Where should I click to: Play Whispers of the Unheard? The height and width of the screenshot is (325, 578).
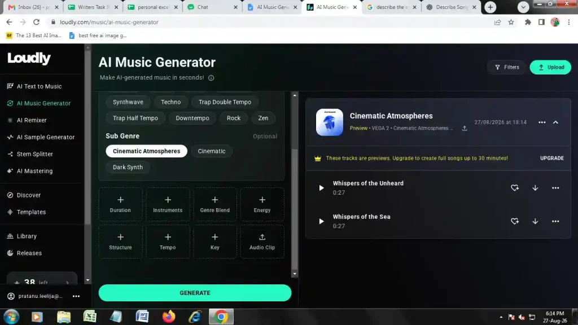pos(321,188)
